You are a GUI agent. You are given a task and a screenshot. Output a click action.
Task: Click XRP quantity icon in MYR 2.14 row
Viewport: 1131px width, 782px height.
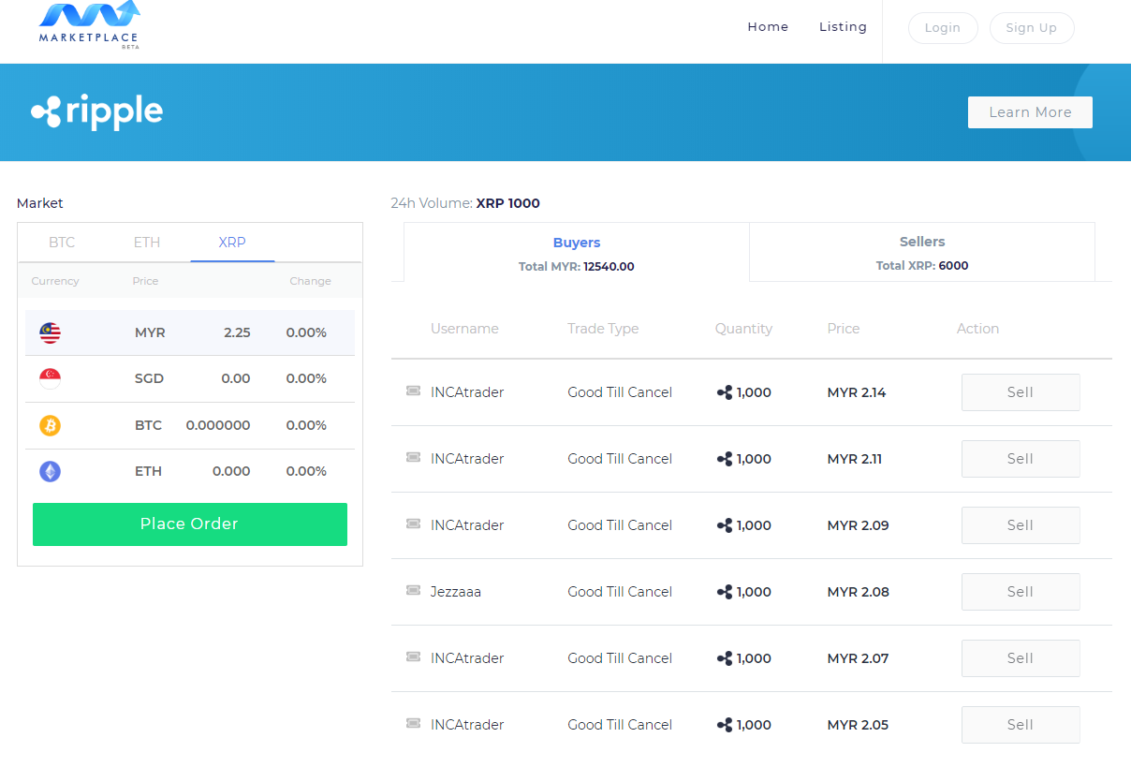[724, 392]
